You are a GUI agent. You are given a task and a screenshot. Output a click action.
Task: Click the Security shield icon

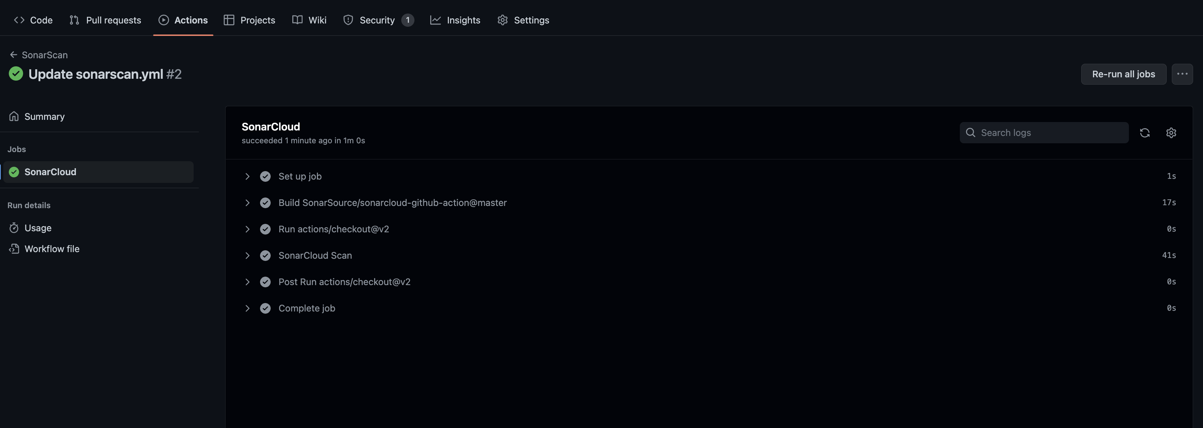click(348, 20)
